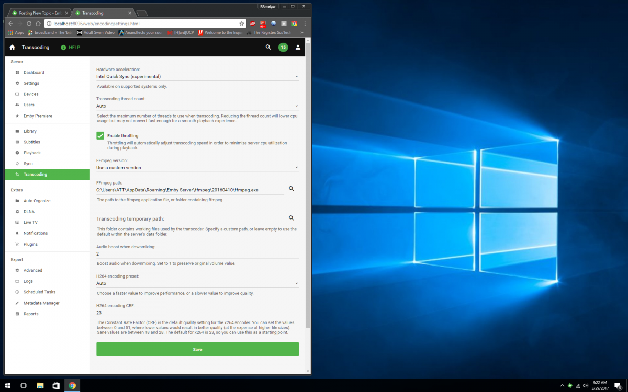The width and height of the screenshot is (628, 392).
Task: Open Scheduled Tasks in Expert section
Action: (x=39, y=292)
